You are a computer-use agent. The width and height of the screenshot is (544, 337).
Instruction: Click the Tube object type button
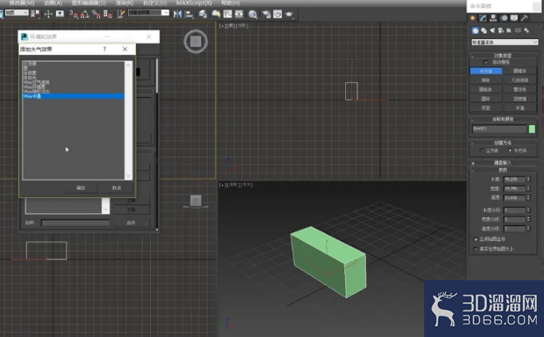(x=520, y=89)
